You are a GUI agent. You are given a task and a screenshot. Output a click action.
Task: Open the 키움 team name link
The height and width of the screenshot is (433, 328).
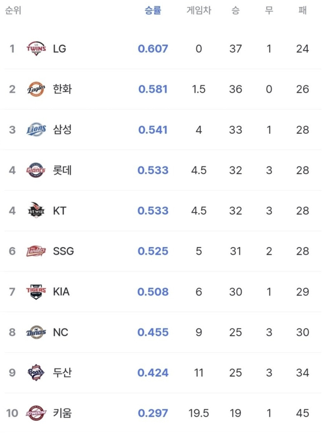coord(62,413)
